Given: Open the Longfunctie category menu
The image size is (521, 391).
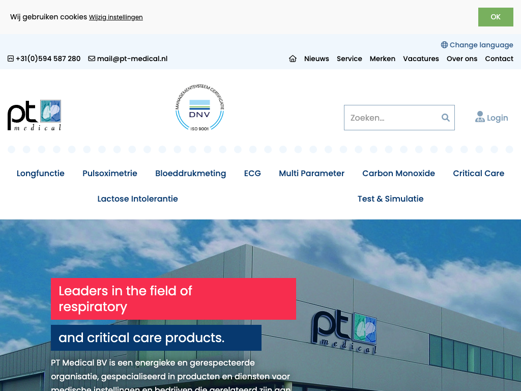Looking at the screenshot, I should [x=41, y=173].
